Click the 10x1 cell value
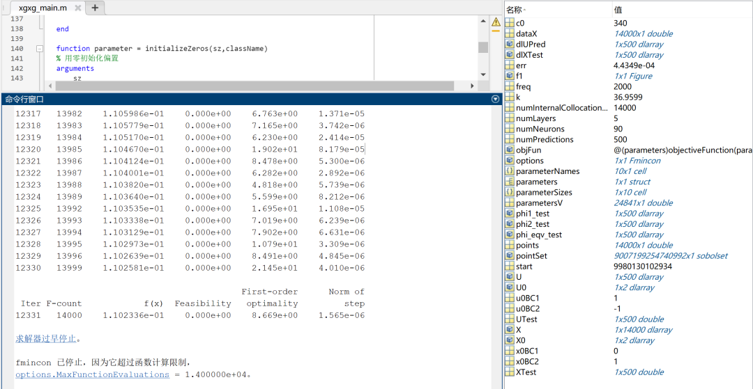This screenshot has width=753, height=389. tap(630, 171)
